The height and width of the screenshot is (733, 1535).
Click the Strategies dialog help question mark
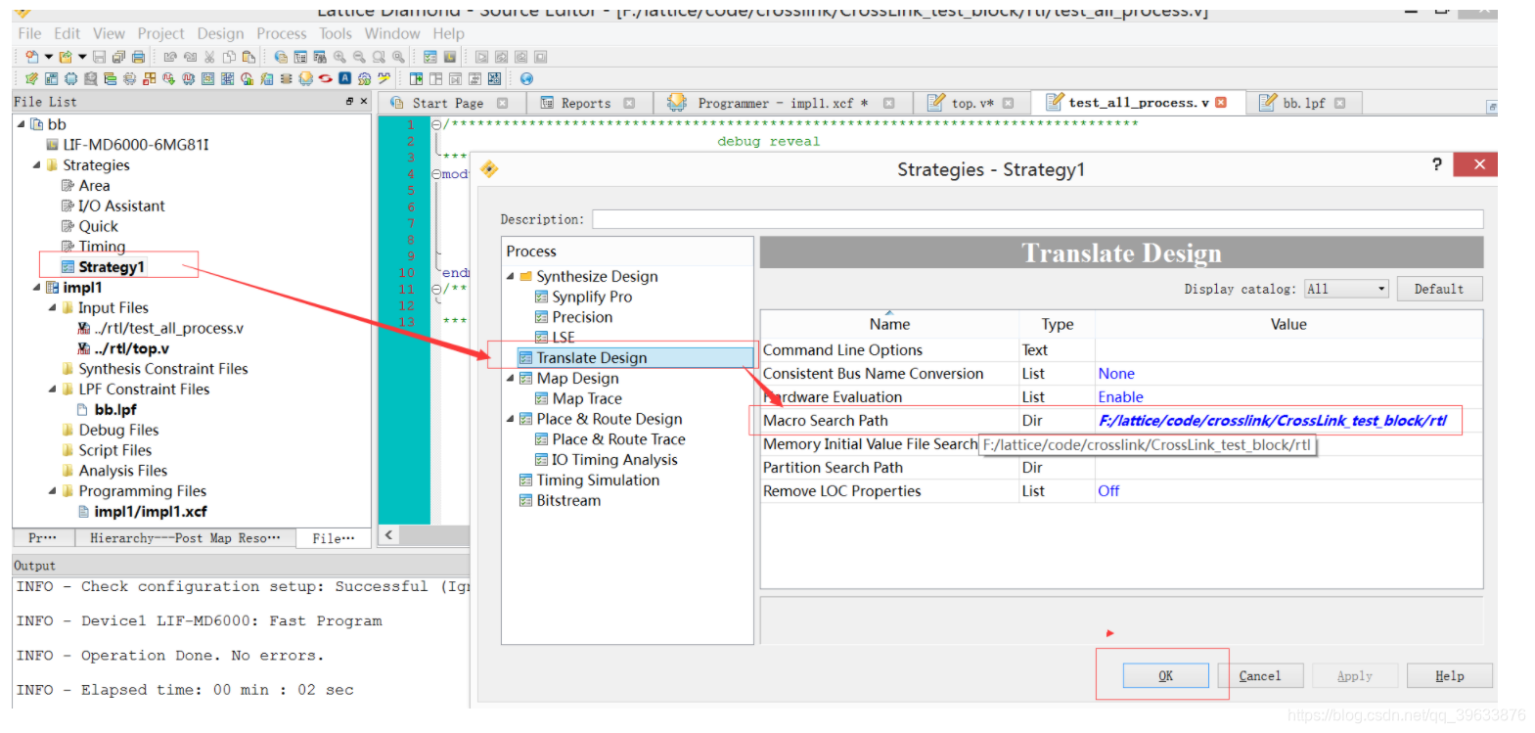pyautogui.click(x=1436, y=164)
